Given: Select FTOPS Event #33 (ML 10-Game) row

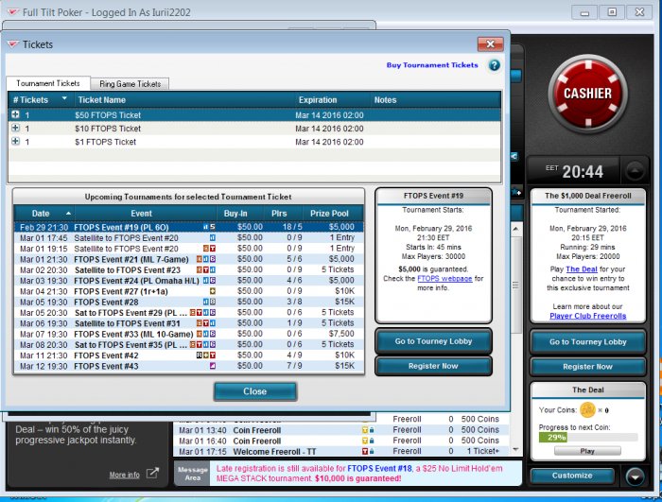Looking at the screenshot, I should [x=189, y=334].
